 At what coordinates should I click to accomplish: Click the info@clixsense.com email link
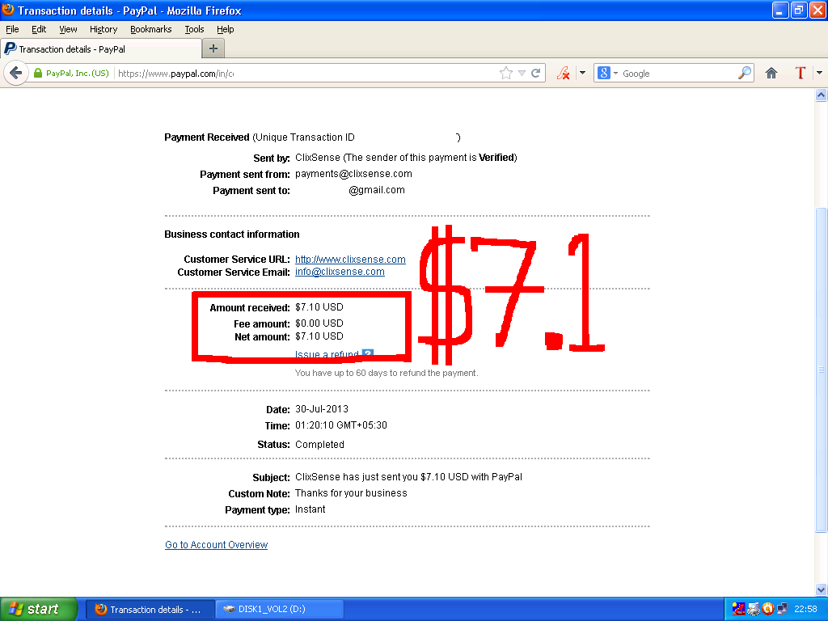click(340, 272)
